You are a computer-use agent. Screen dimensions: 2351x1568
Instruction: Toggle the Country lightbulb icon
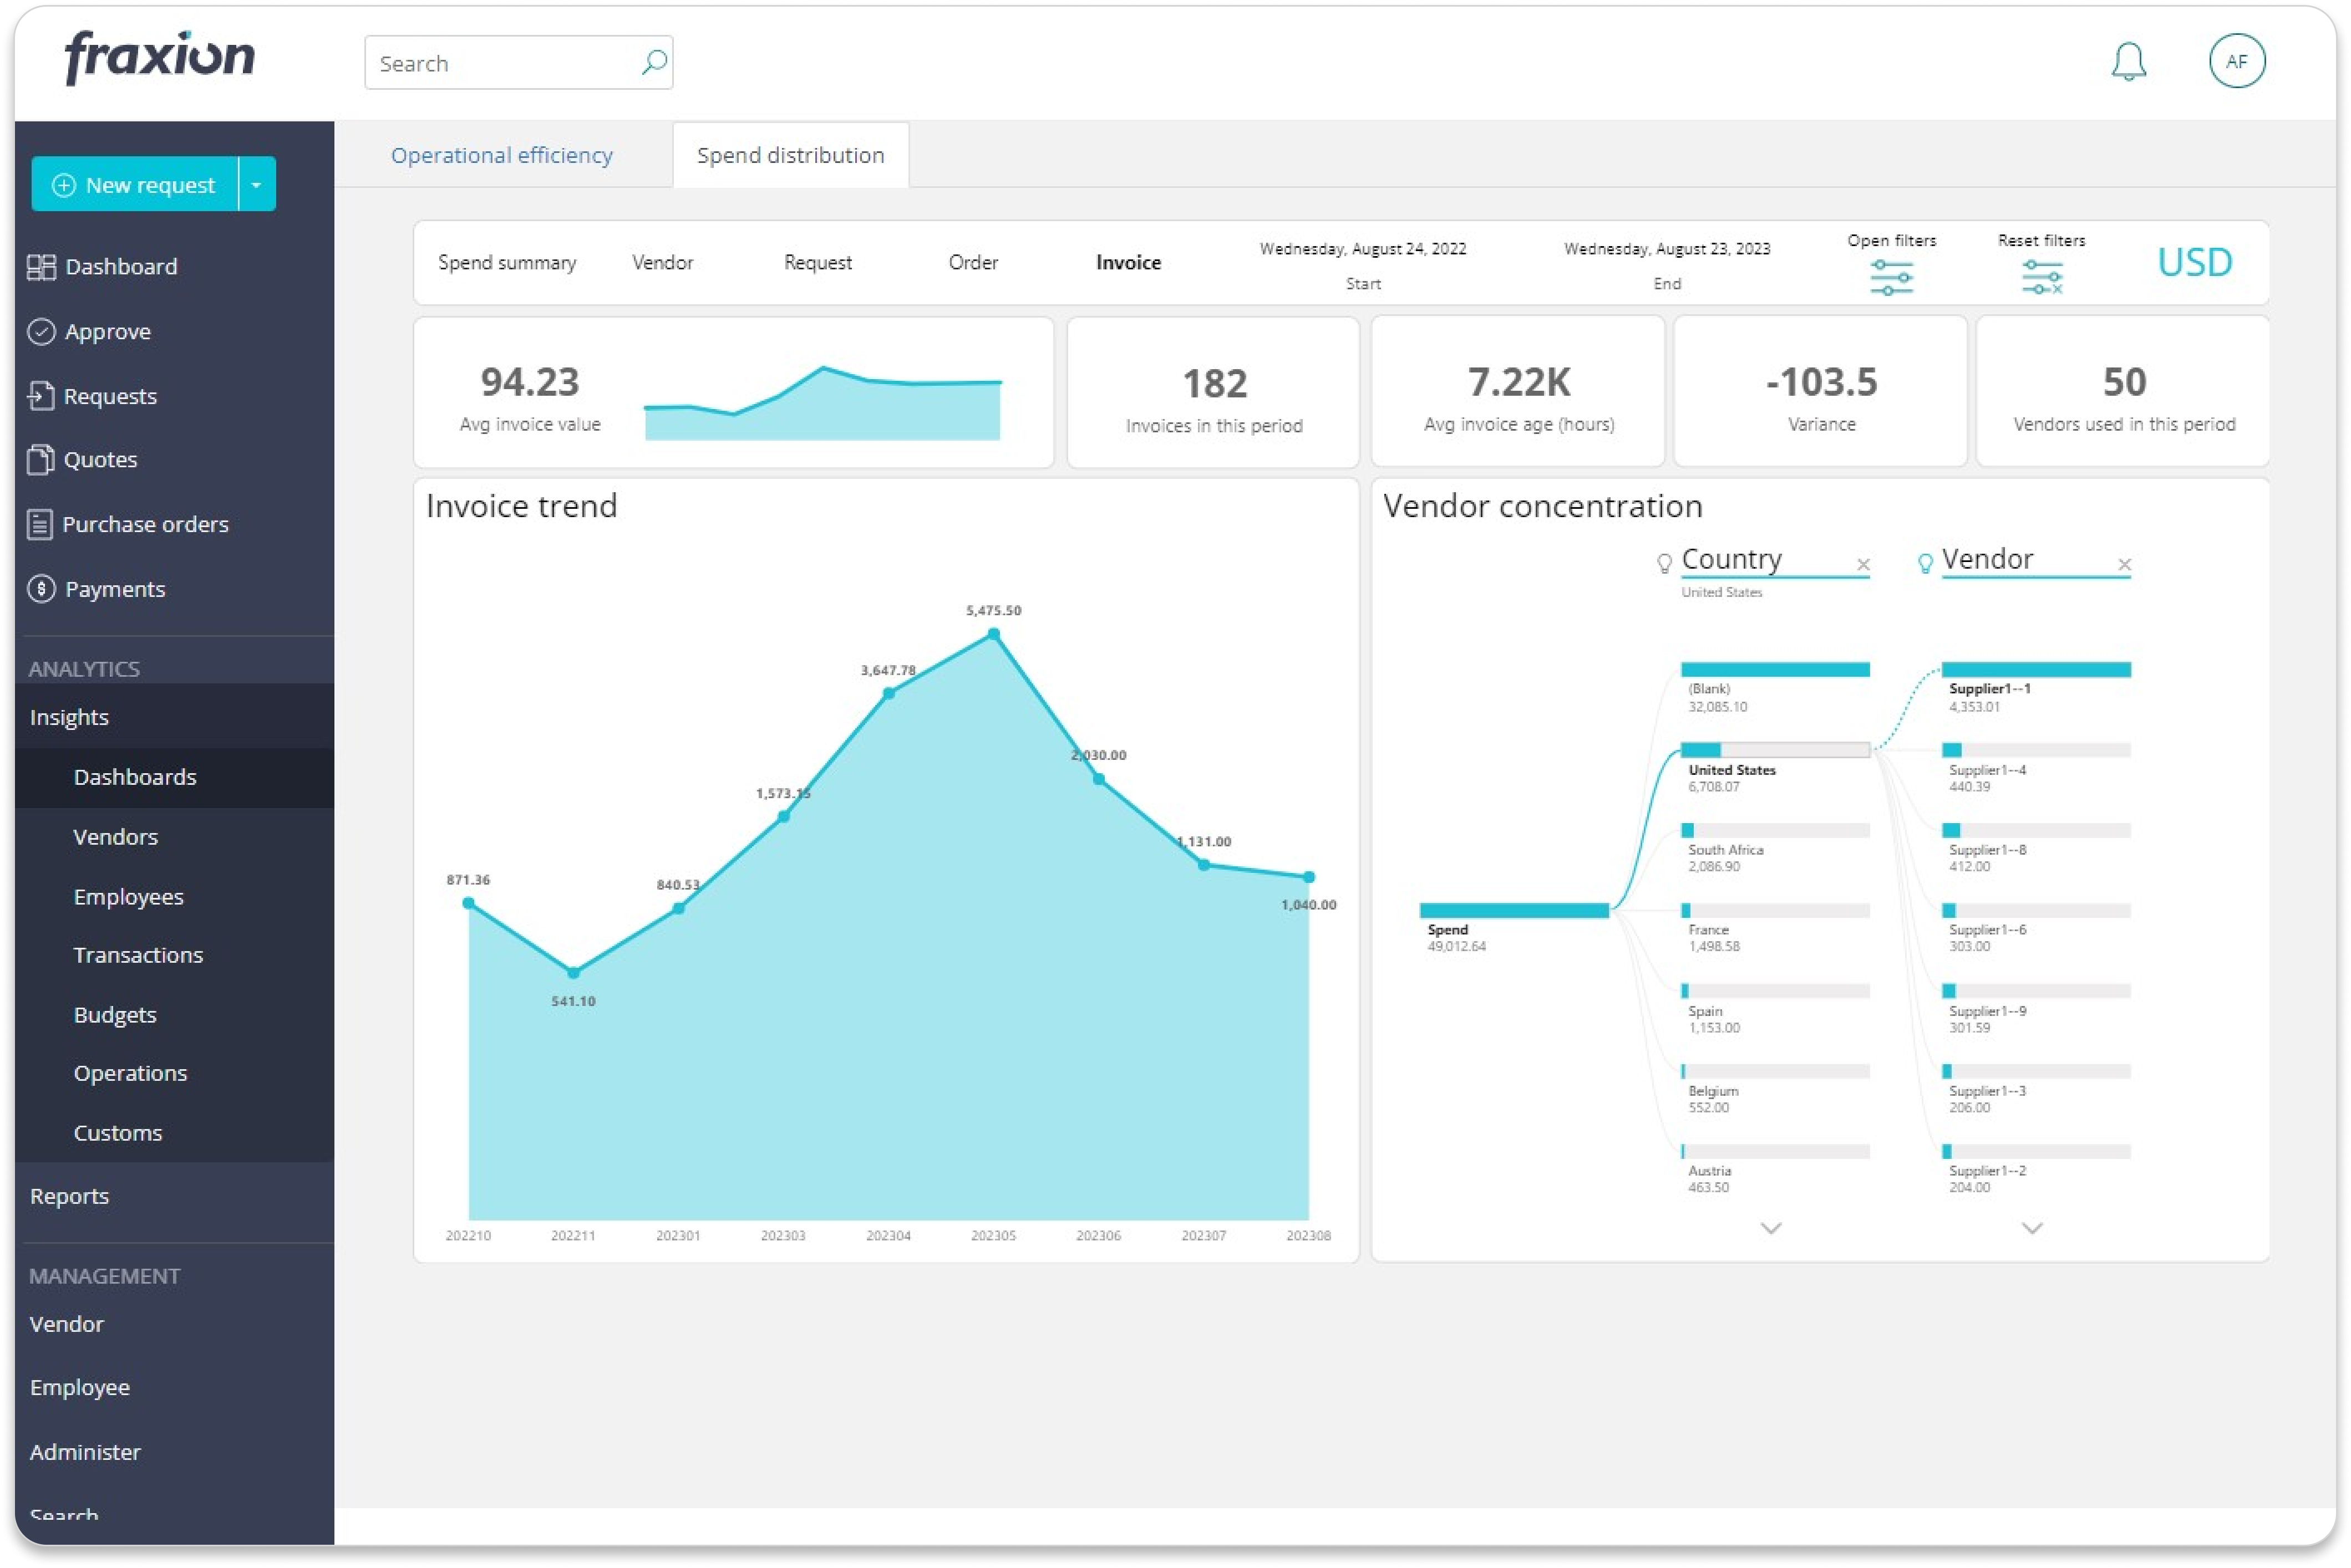pos(1664,564)
